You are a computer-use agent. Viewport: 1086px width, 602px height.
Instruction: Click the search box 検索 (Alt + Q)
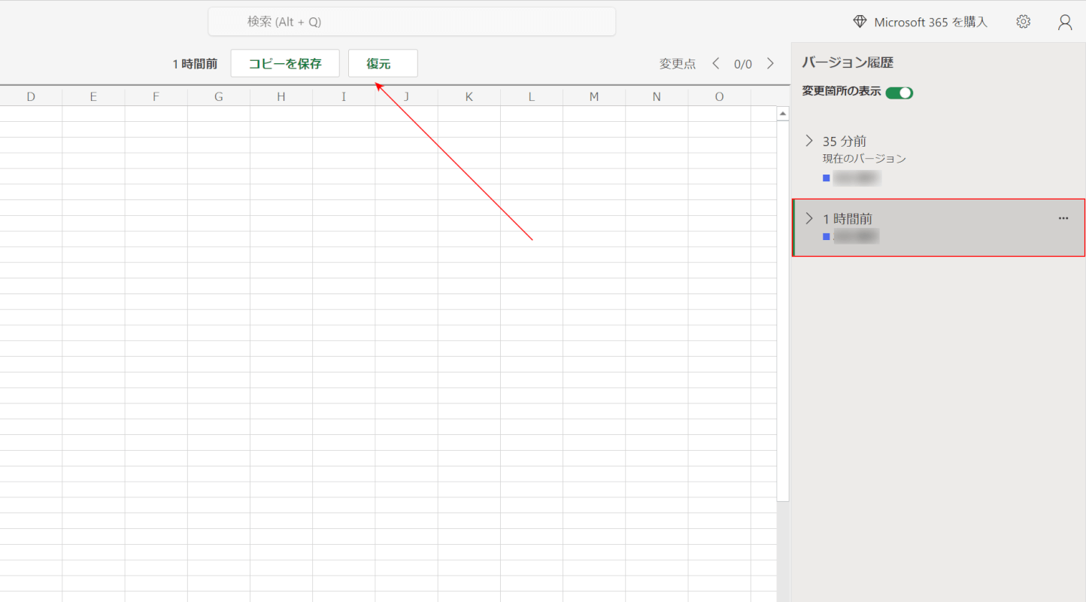point(412,22)
